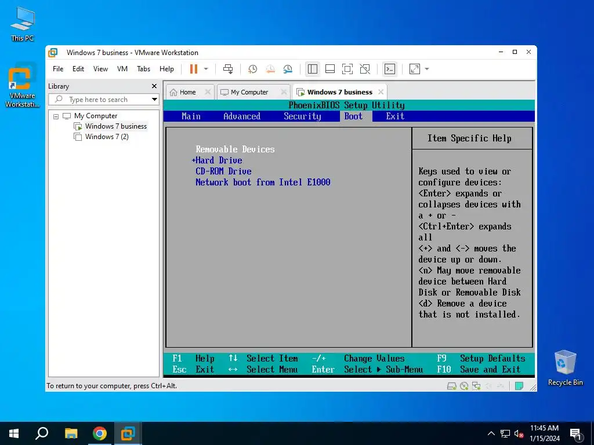594x445 pixels.
Task: Click F10 Save and Exit text
Action: [x=478, y=369]
